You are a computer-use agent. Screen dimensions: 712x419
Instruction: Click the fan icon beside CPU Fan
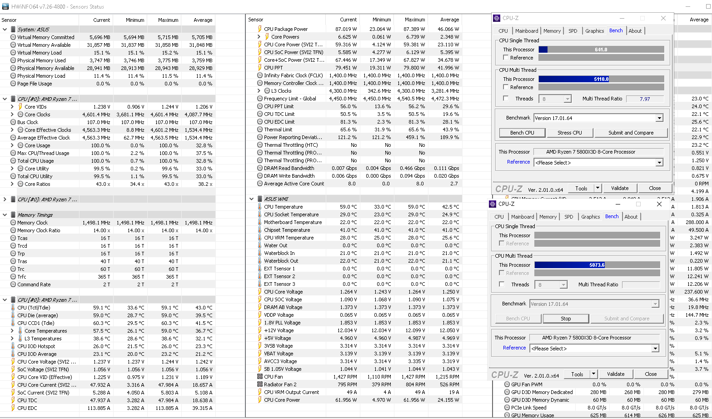click(260, 377)
